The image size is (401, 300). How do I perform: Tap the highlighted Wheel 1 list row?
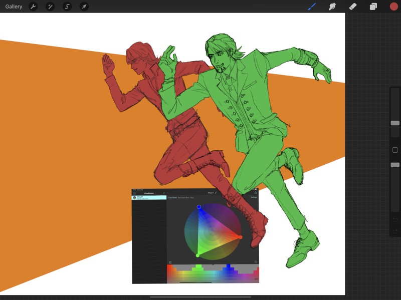click(149, 198)
